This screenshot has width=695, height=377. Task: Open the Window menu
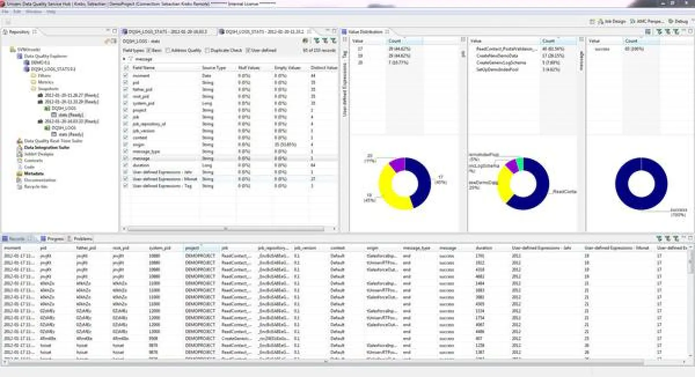coord(34,12)
